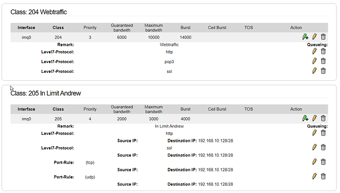Delete the ssl rule in class 205
340x193 pixels.
pyautogui.click(x=323, y=147)
